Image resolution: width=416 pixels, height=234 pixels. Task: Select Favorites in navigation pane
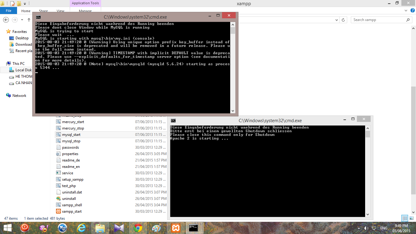click(x=19, y=32)
